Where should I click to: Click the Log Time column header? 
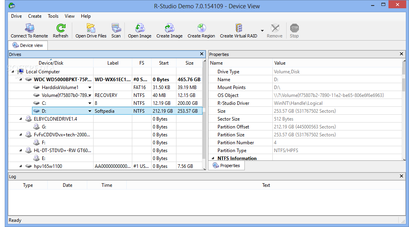(107, 185)
